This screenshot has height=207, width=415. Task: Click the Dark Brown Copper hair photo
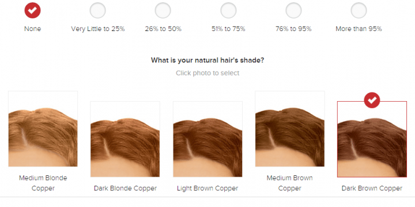372,139
